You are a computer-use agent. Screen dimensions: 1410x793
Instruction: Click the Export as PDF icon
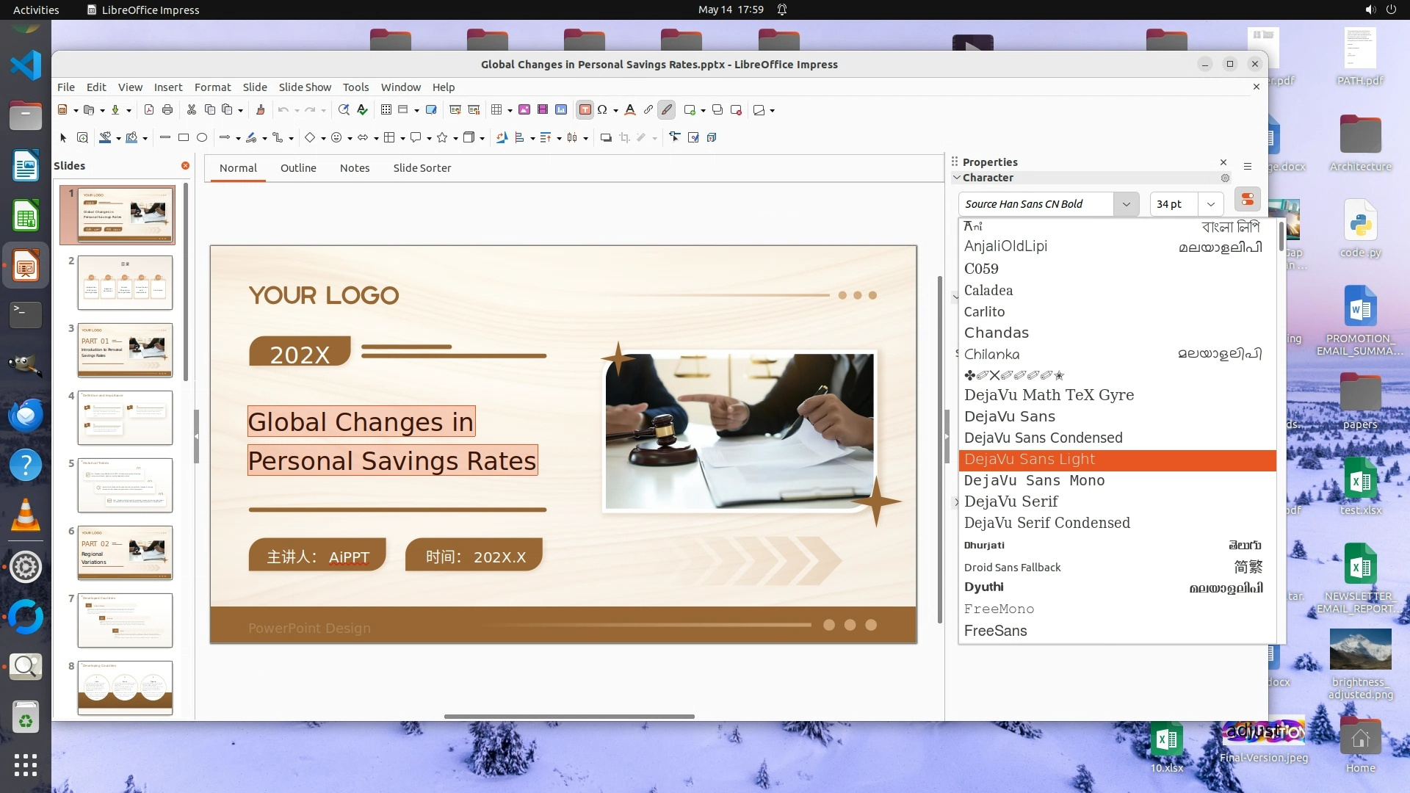pos(149,110)
